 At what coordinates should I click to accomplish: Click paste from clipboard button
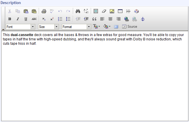click(26, 11)
